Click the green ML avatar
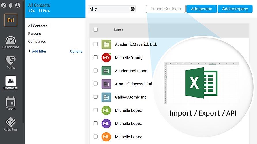Image resolution: width=257 pixels, height=144 pixels. [106, 110]
